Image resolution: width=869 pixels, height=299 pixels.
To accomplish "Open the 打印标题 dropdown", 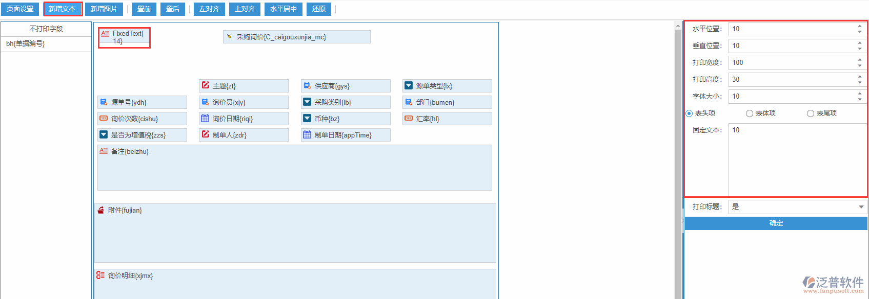I will (861, 207).
